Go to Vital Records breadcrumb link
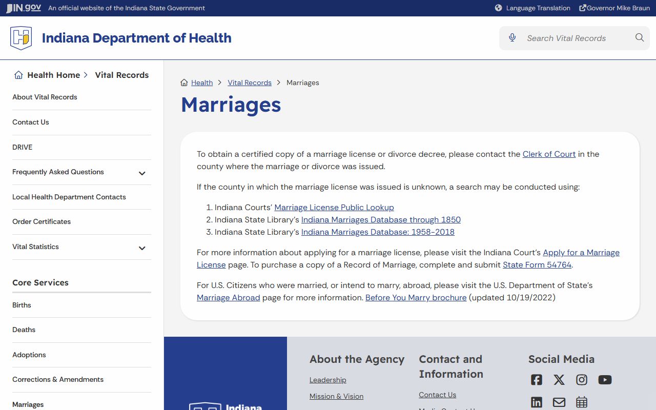Screen dimensions: 656x410 250,83
